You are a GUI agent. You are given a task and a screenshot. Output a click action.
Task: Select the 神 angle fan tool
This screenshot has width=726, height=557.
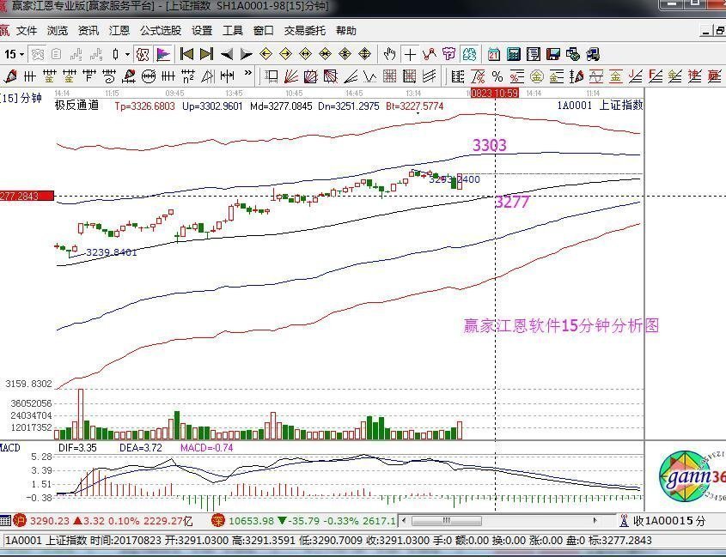point(694,76)
